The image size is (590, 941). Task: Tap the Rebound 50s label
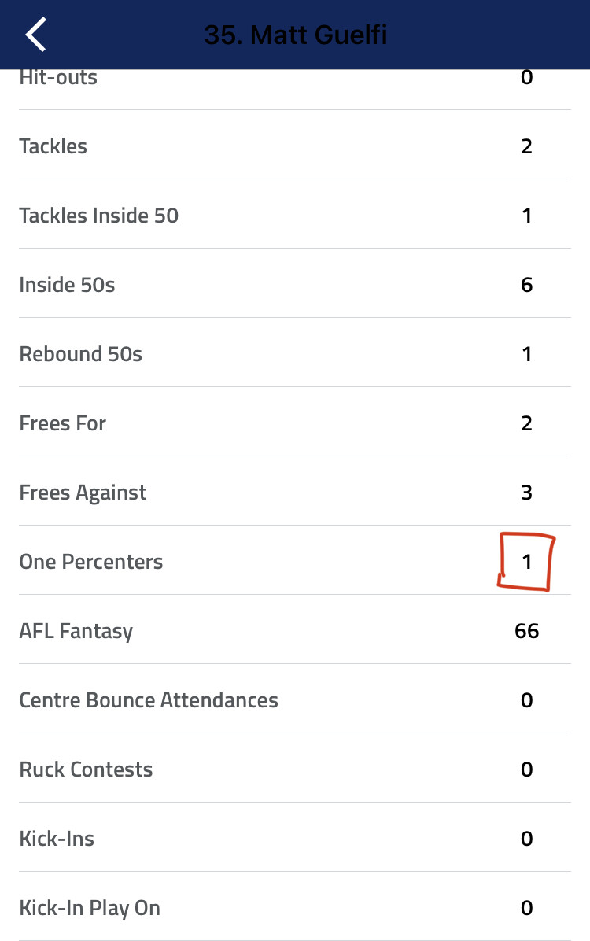click(x=80, y=354)
